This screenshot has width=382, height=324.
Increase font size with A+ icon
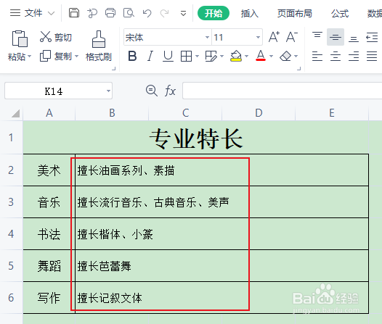274,37
